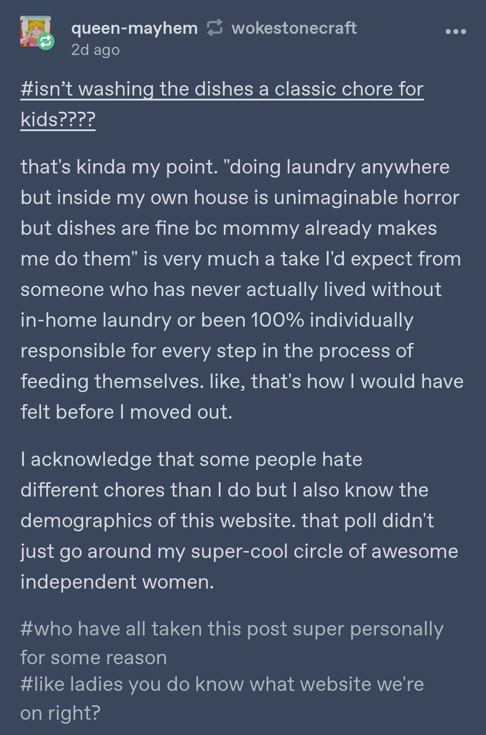Open the three-dot post options menu
The width and height of the screenshot is (486, 735).
tap(455, 32)
